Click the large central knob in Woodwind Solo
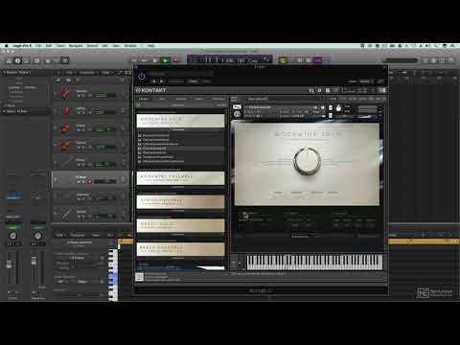 tap(307, 161)
